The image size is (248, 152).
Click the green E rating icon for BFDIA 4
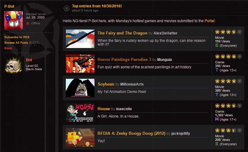(x=217, y=144)
